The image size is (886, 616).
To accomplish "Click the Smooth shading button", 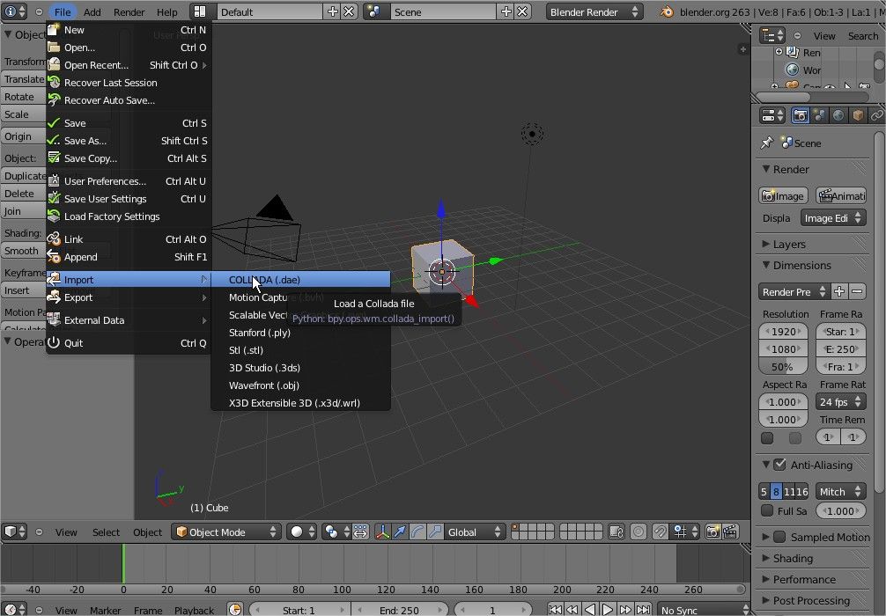I will [23, 251].
